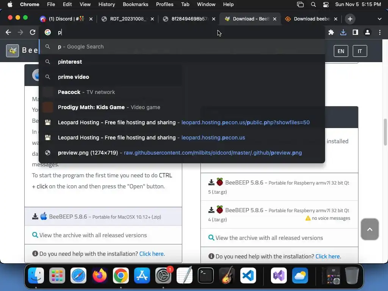The height and width of the screenshot is (291, 388).
Task: Download BeeBEEP Raspberry armv7l Qt 5 tar.gz
Action: pyautogui.click(x=279, y=187)
